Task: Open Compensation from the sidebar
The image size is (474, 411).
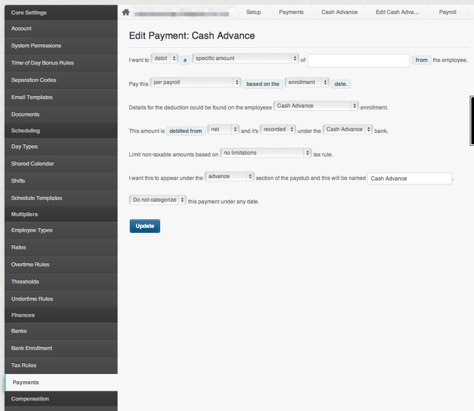Action: point(30,399)
